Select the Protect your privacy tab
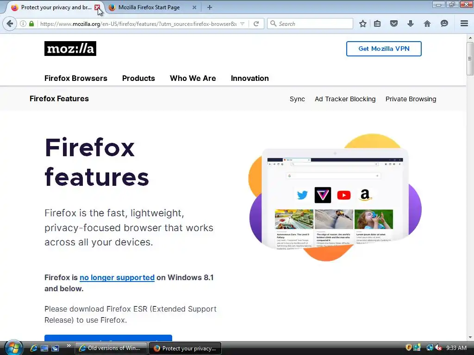The image size is (474, 355). point(51,7)
